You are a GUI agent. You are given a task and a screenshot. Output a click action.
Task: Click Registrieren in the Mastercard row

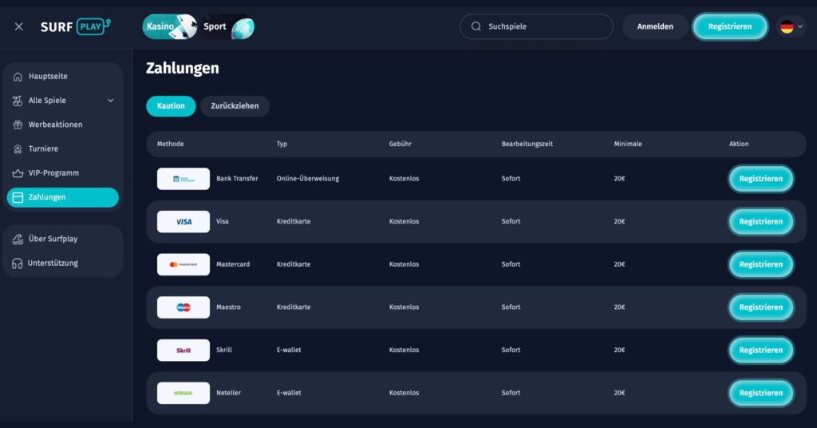760,264
